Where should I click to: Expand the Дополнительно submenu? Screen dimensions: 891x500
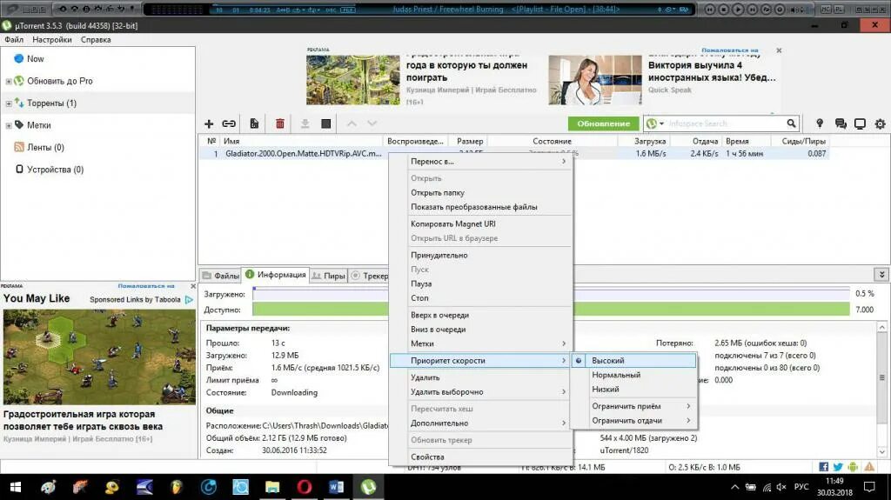[480, 423]
